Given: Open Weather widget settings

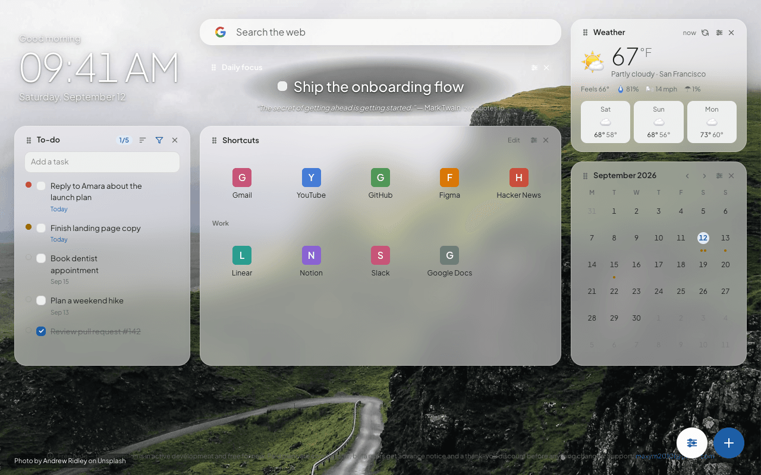Looking at the screenshot, I should tap(719, 33).
